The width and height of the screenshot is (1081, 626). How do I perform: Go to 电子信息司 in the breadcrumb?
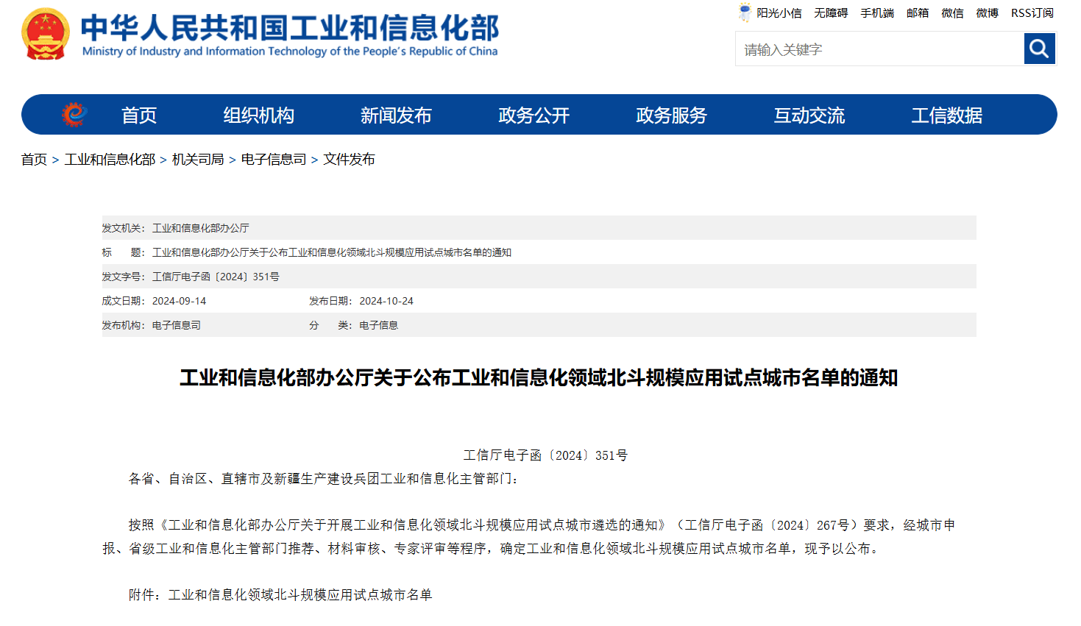click(274, 160)
